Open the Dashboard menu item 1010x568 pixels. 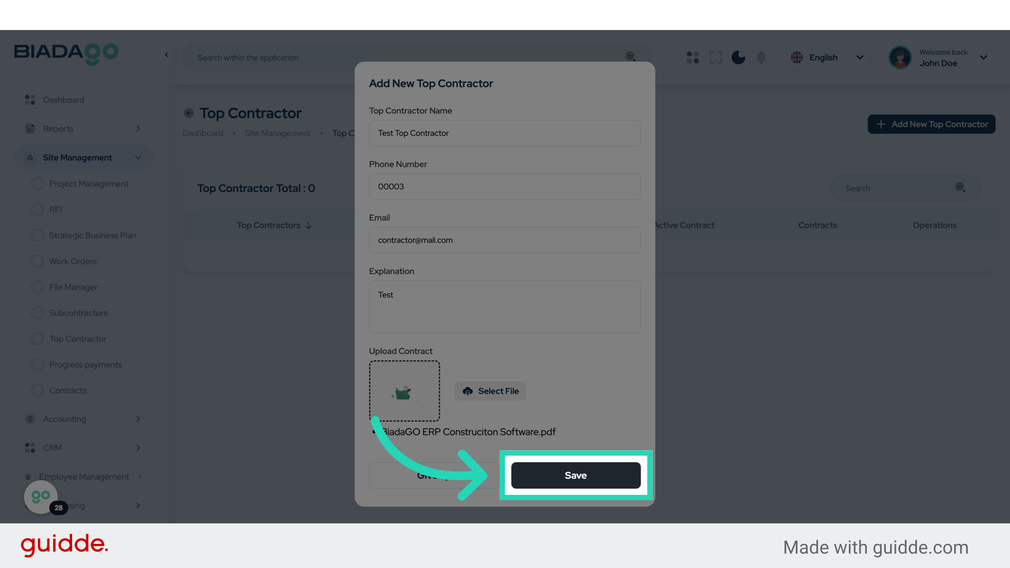pos(63,100)
